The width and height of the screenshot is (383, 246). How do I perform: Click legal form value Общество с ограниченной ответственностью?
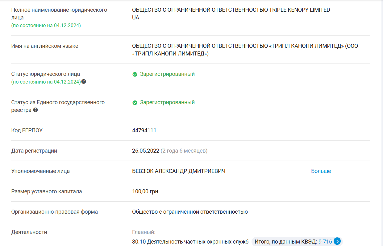pyautogui.click(x=190, y=212)
